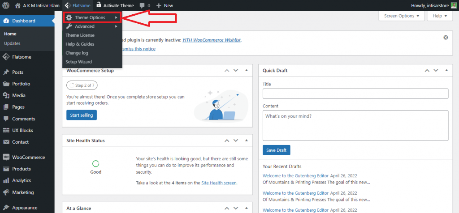Click the Advanced wrench icon
The image size is (459, 213).
coord(69,26)
